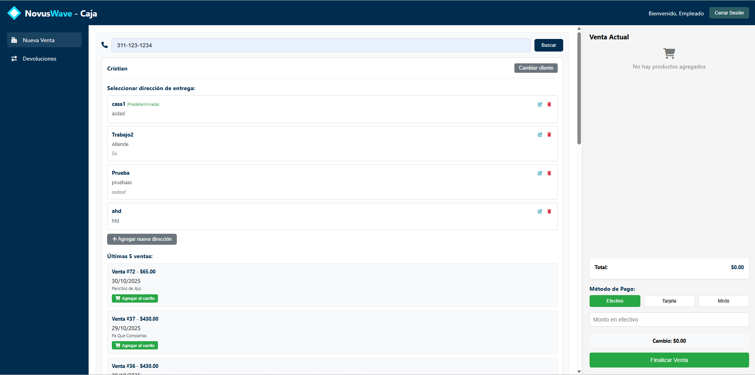Click the NovusWave diamond logo
755x375 pixels.
pos(14,13)
